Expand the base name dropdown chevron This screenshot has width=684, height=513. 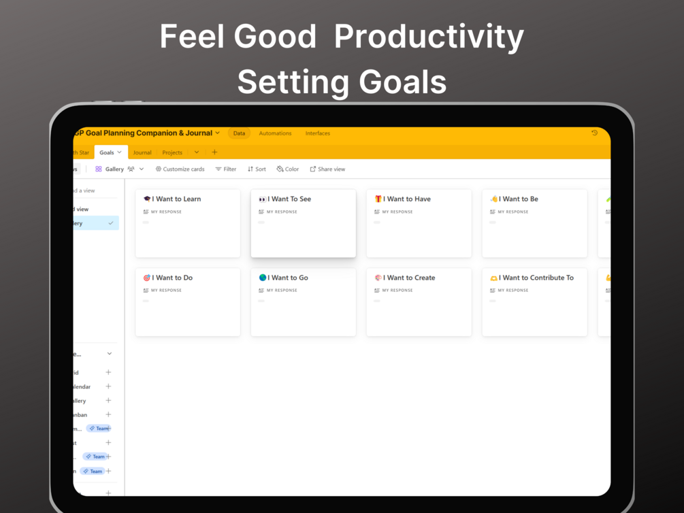click(x=218, y=133)
